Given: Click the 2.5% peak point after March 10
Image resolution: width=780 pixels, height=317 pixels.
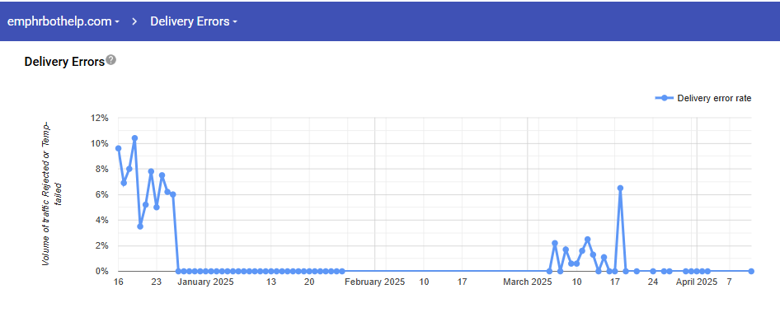Looking at the screenshot, I should [588, 240].
